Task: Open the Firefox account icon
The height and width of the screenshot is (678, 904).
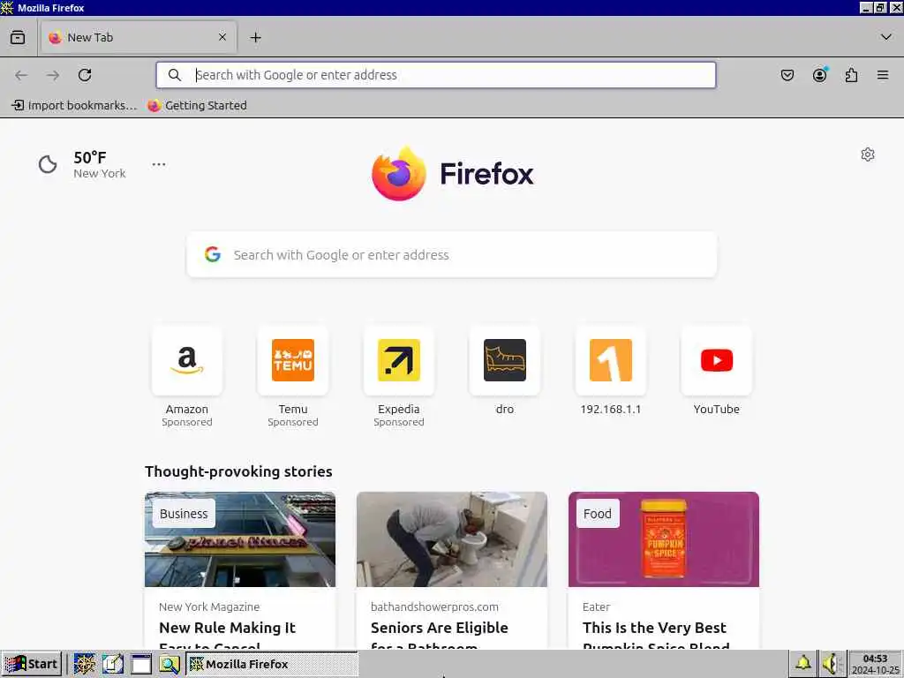Action: (819, 75)
